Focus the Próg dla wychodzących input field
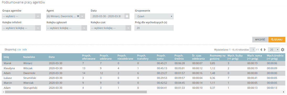The image size is (287, 95). tap(154, 28)
